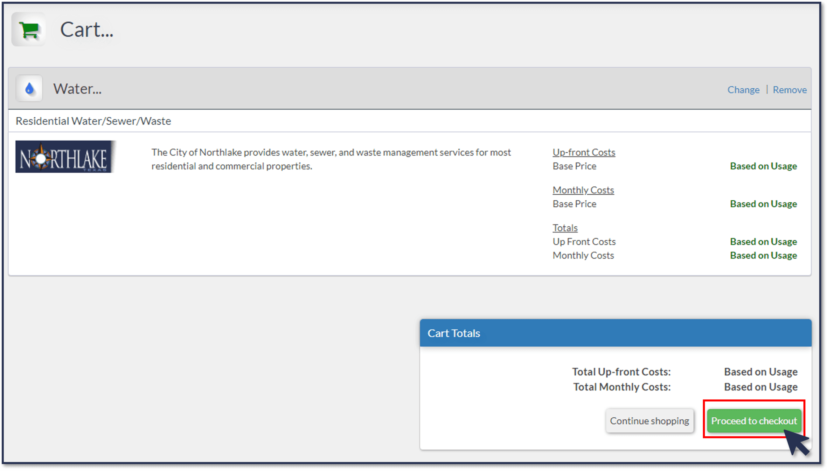Select the Residential Water/Sewer/Waste item heading
The image size is (827, 471).
pos(93,121)
